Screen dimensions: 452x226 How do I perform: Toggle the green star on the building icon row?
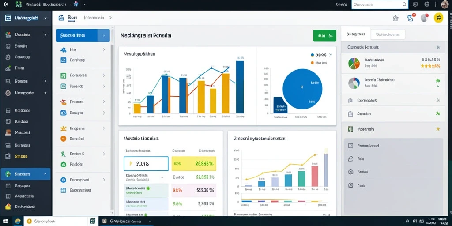(x=438, y=113)
